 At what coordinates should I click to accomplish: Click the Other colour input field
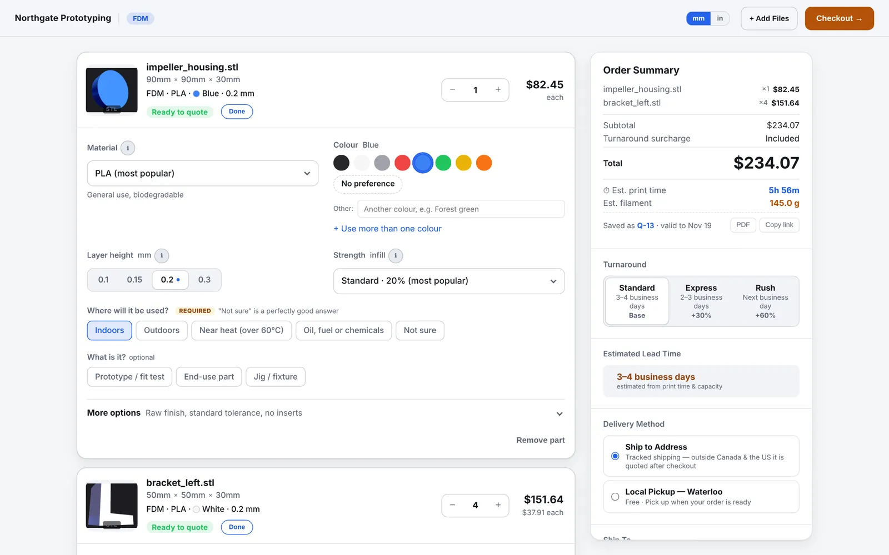click(x=461, y=209)
